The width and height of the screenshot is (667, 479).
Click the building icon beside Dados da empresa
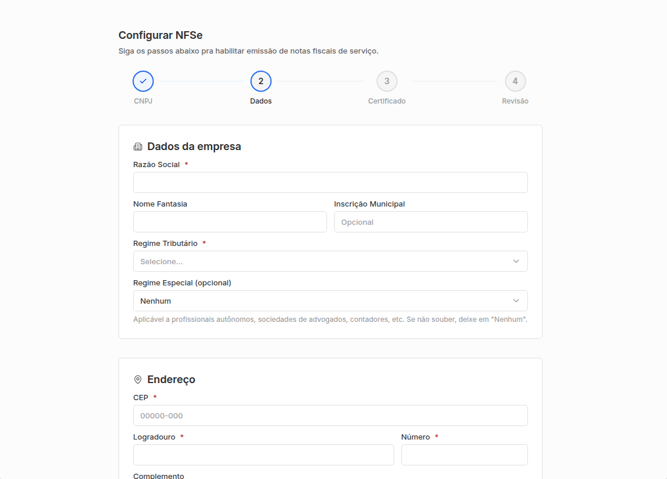pos(138,147)
